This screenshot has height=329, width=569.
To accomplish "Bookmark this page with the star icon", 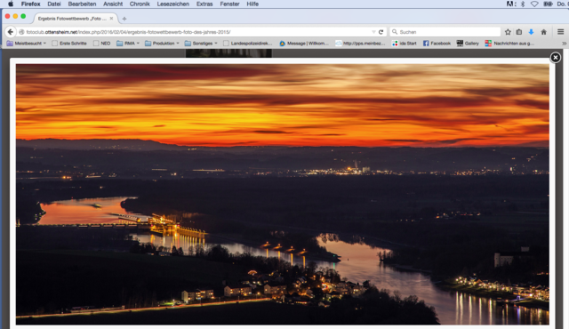I will click(x=508, y=32).
